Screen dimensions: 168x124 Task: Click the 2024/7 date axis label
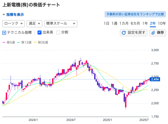pyautogui.click(x=71, y=120)
